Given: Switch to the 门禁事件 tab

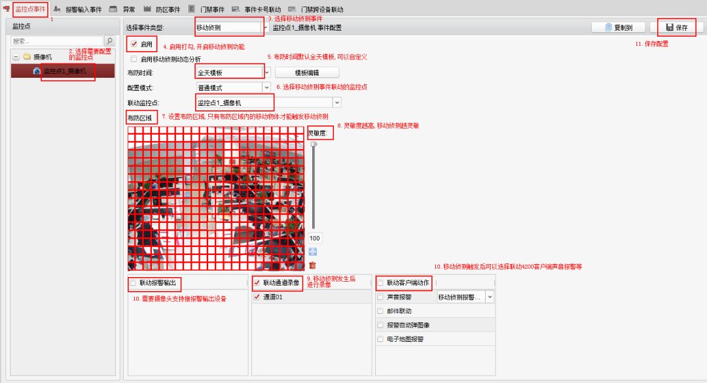Looking at the screenshot, I should (x=211, y=10).
